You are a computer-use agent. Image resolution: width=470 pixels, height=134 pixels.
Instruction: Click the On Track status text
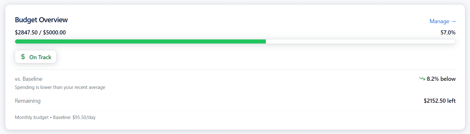click(40, 57)
